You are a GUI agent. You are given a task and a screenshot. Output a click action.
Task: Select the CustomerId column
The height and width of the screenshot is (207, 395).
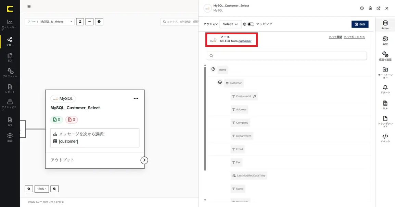[x=244, y=96]
